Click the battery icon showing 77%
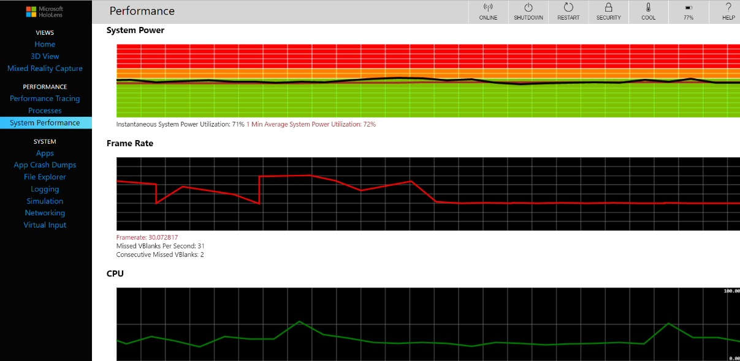Viewport: 740px width, 361px height. point(689,8)
